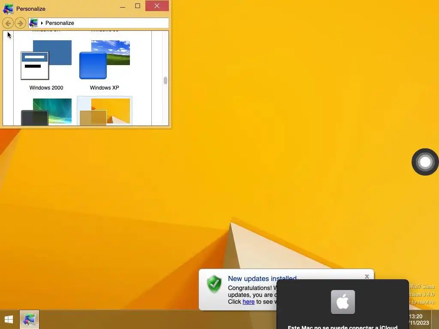
Task: Maximize the Personalize window
Action: point(138,6)
